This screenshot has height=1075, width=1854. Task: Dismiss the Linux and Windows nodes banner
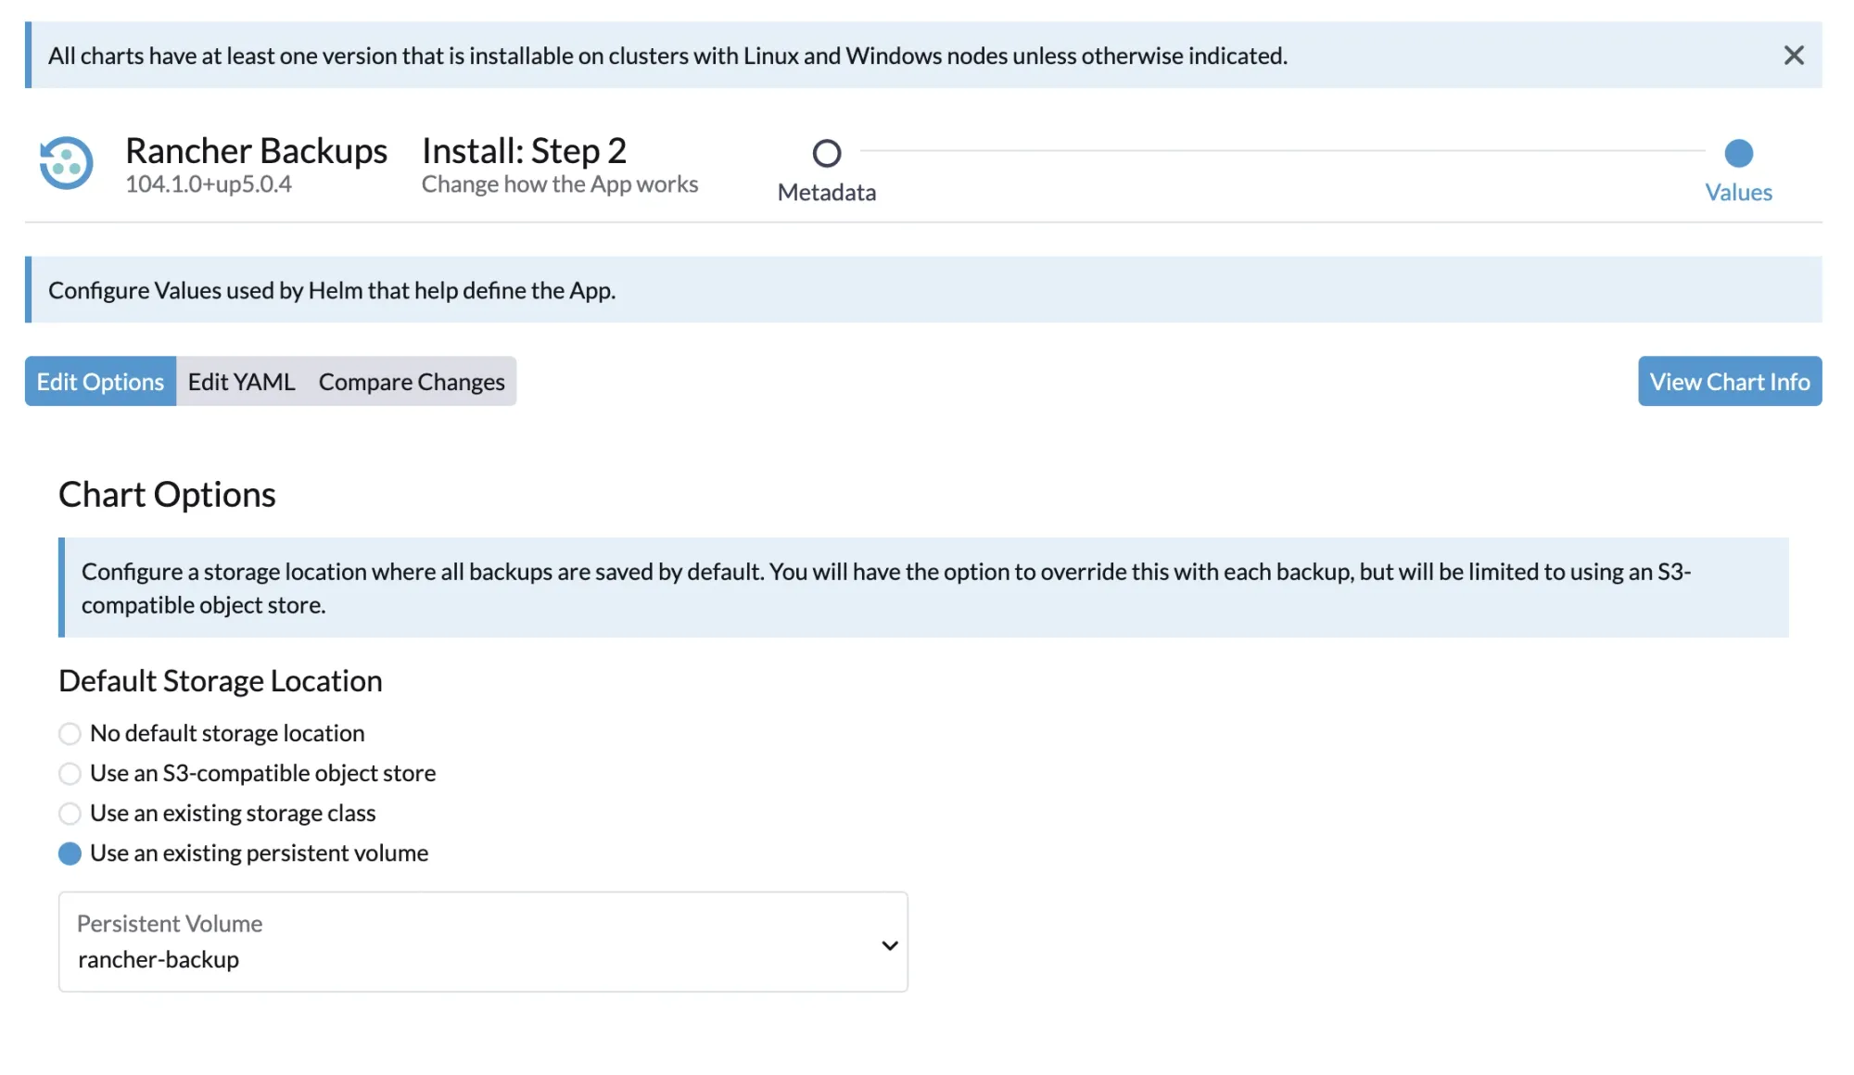1793,56
